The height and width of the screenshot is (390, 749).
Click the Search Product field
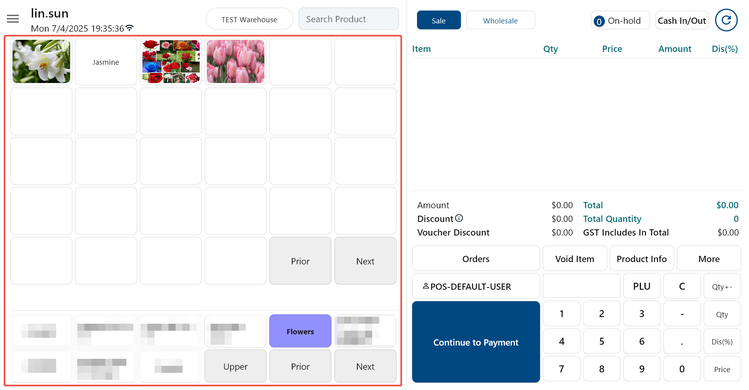coord(348,19)
